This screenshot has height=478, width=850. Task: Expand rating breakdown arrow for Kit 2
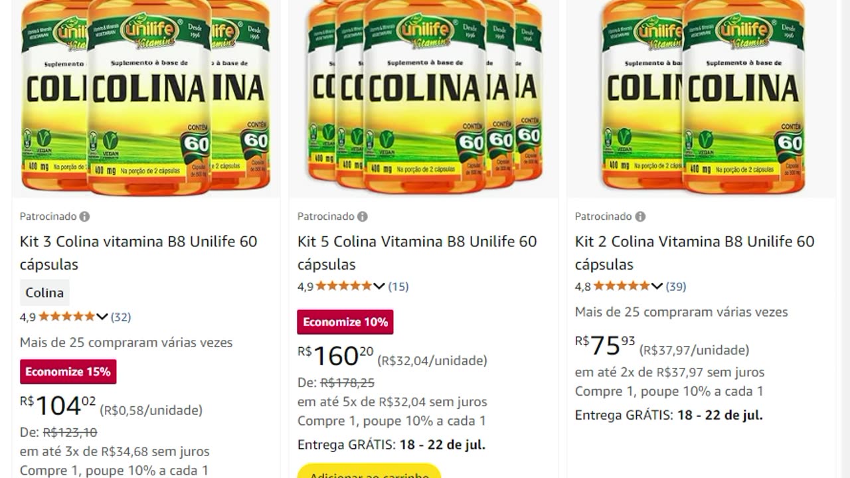[657, 286]
